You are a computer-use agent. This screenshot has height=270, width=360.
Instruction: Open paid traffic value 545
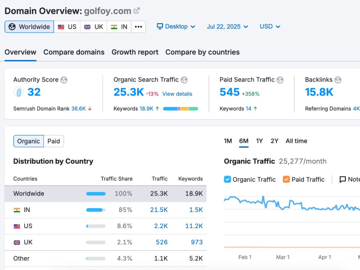230,92
